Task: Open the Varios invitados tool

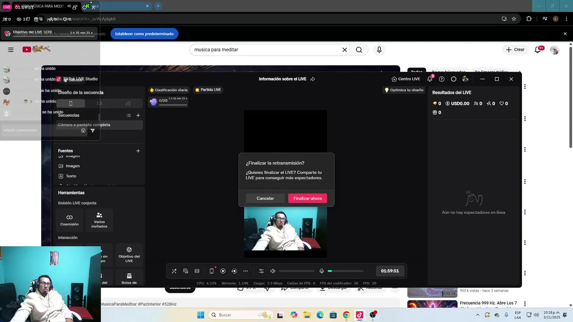Action: (x=99, y=220)
